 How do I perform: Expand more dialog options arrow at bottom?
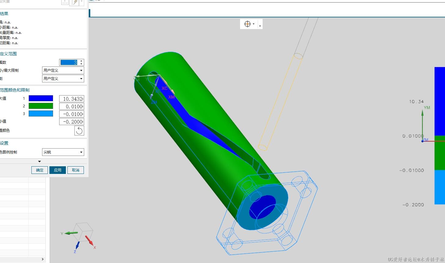click(x=39, y=161)
